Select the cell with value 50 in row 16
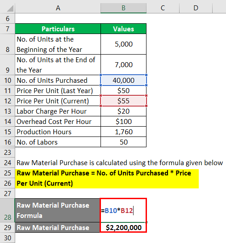 (123, 142)
